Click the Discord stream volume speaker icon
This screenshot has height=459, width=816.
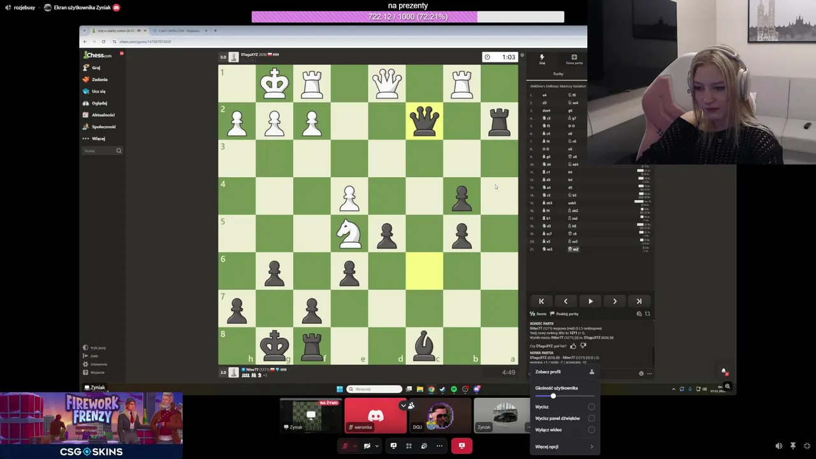click(x=778, y=446)
